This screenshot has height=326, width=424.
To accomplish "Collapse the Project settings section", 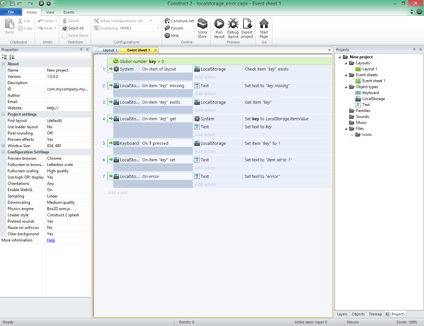I will click(3, 114).
